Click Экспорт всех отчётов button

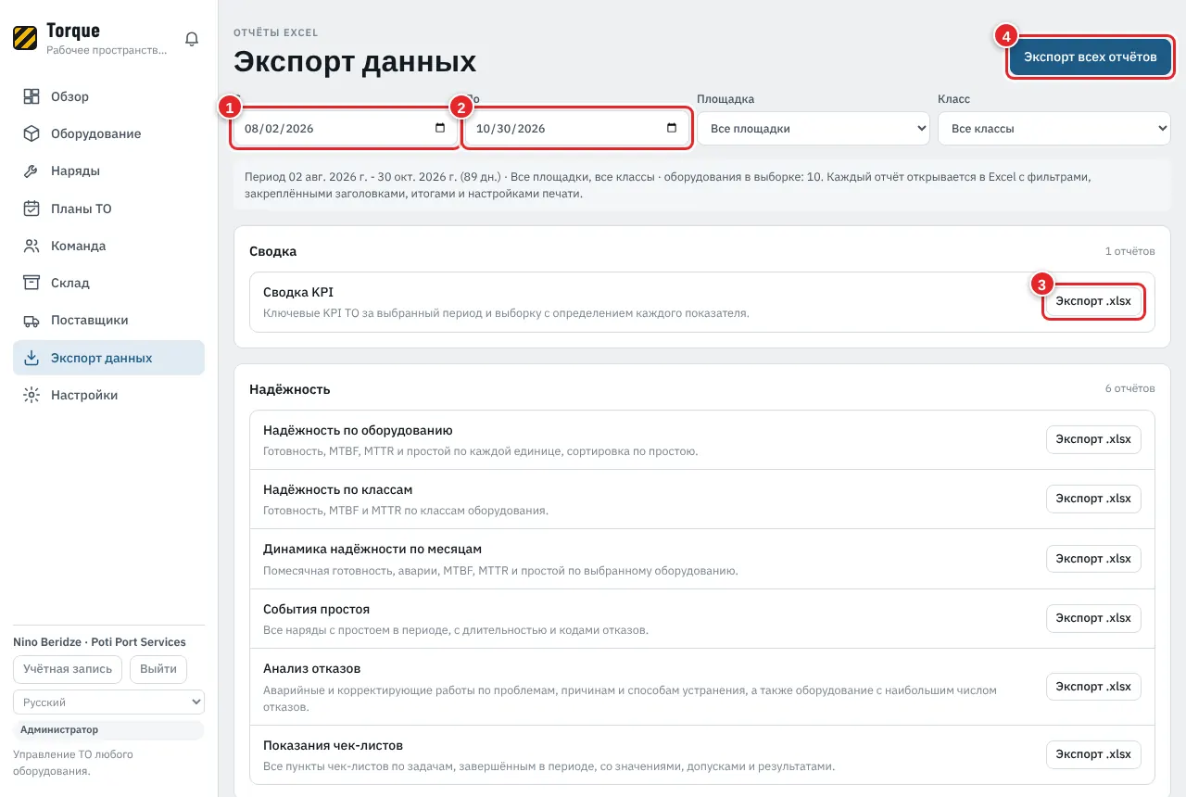[1090, 57]
